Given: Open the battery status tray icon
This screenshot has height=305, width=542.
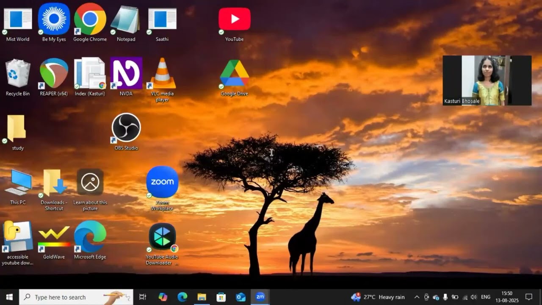Looking at the screenshot, I should coord(455,297).
